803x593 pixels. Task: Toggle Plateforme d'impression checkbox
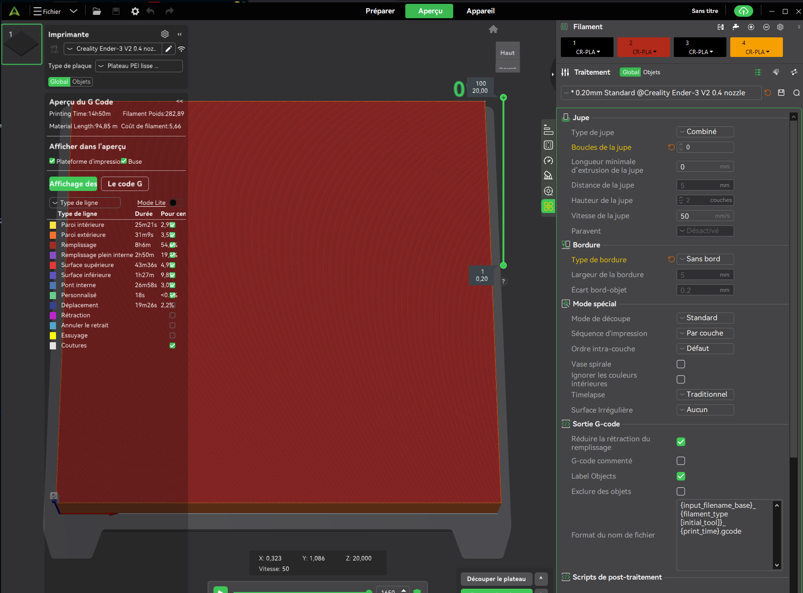(x=52, y=161)
